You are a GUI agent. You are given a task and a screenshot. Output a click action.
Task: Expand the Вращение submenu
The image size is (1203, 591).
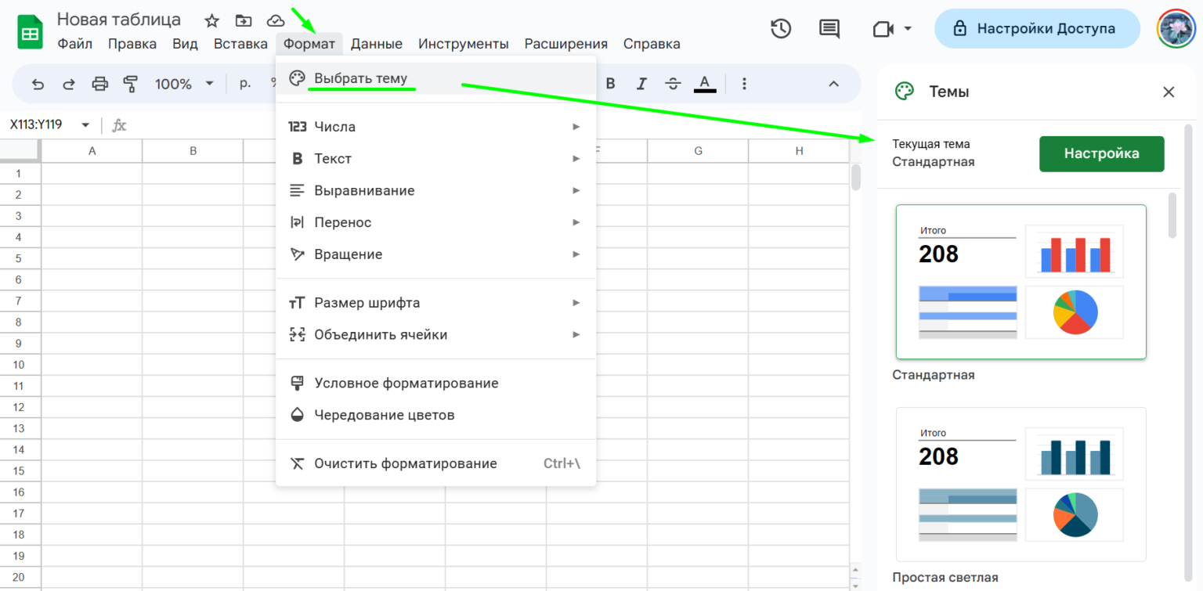click(x=435, y=254)
